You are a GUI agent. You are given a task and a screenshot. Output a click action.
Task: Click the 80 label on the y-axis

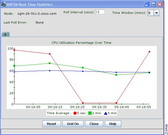click(x=11, y=60)
